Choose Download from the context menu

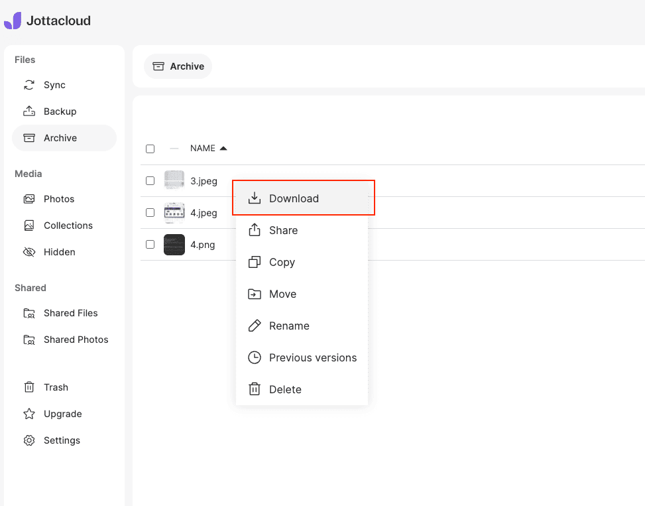(x=294, y=198)
